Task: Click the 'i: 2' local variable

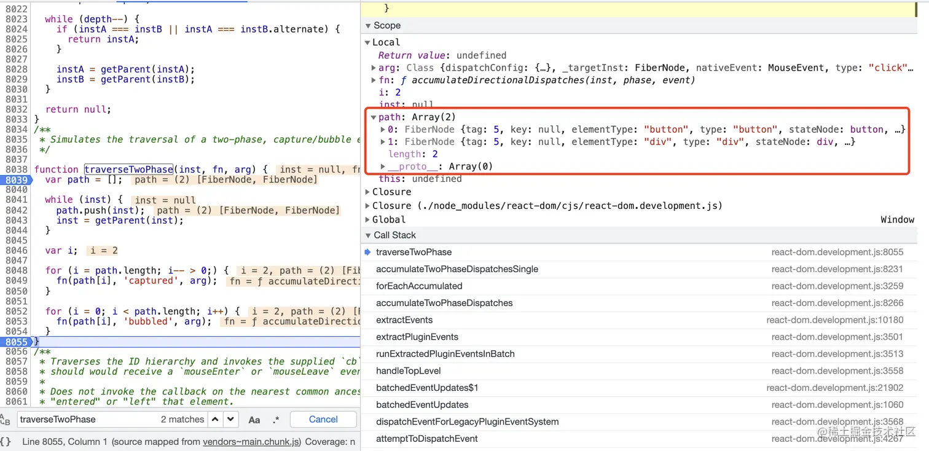Action: click(390, 92)
